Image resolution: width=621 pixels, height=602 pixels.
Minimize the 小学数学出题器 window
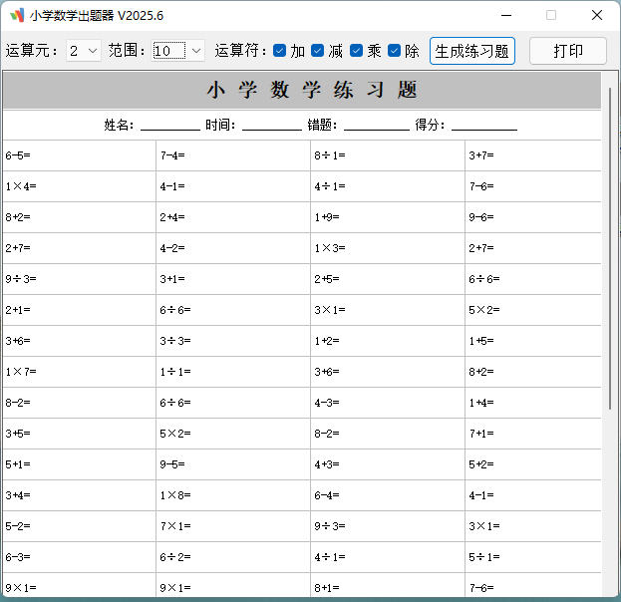click(x=506, y=15)
